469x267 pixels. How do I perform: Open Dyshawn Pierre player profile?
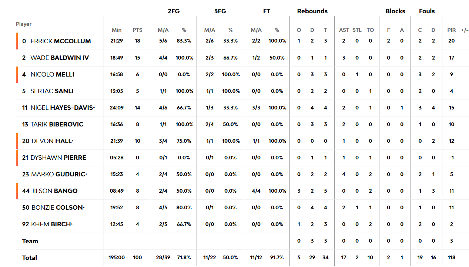[58, 158]
